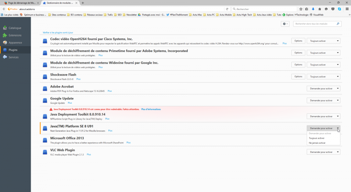Screen dimensions: 351x192
Task: Open the Firefox hamburger menu
Action: coord(347,9)
